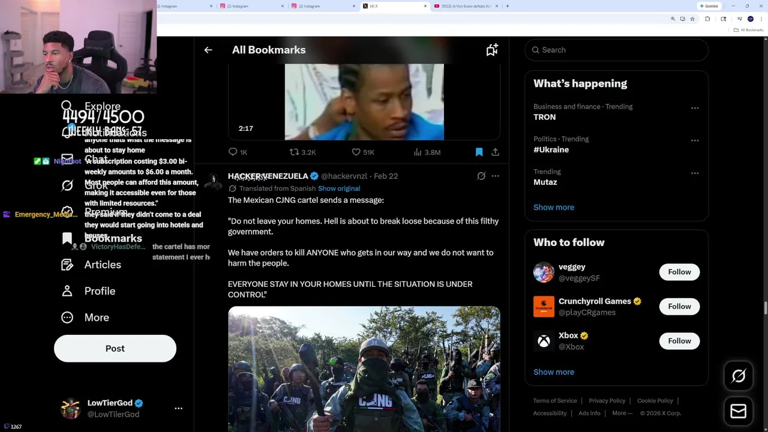Image resolution: width=768 pixels, height=432 pixels.
Task: Open the Cookie Policy link
Action: 655,401
